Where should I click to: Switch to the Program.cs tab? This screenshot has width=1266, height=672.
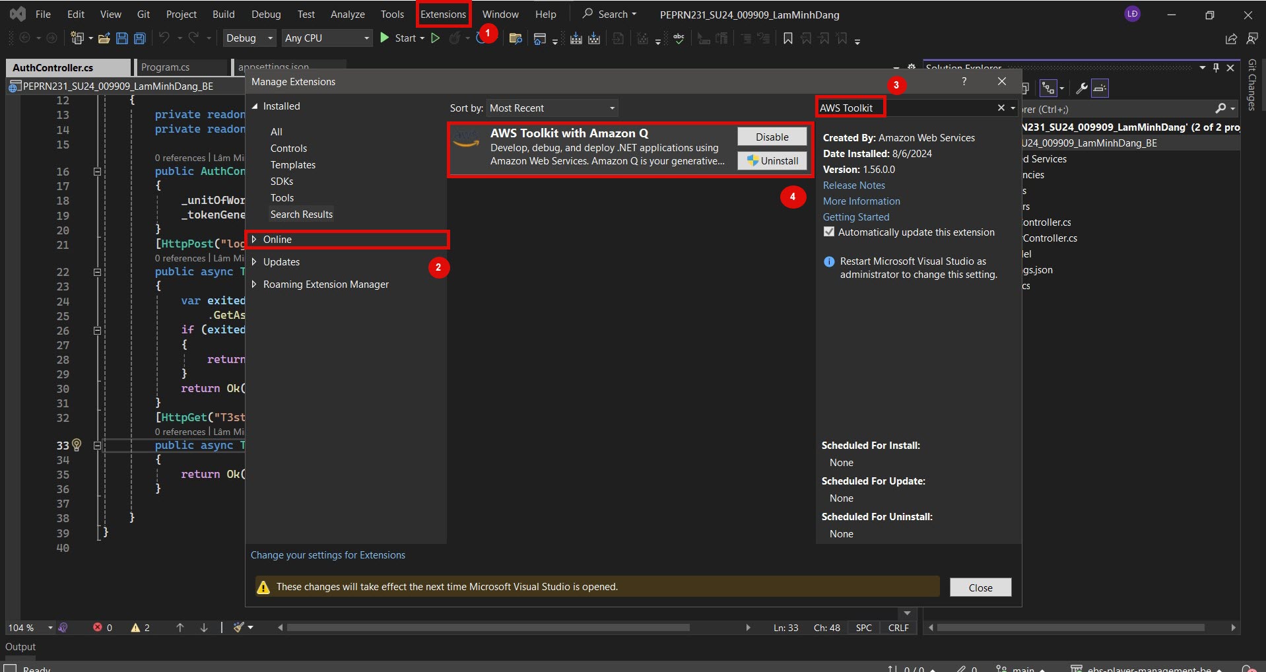(166, 67)
